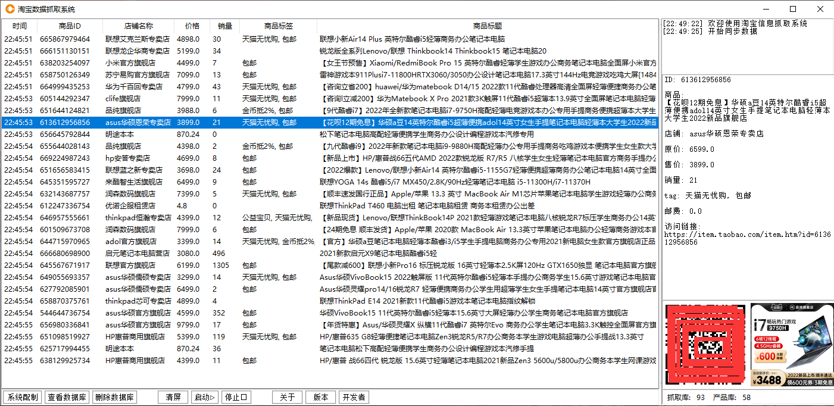This screenshot has width=834, height=406.
Task: Select the row with product ID 544644736754
Action: (x=329, y=313)
